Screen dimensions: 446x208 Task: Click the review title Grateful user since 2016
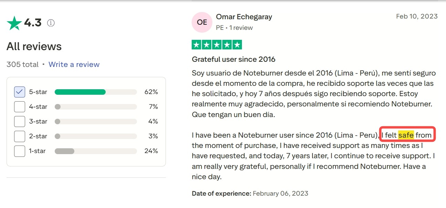234,59
